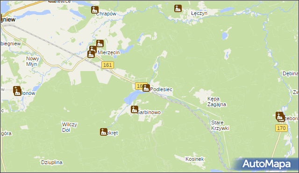299x173 pixels.
Task: Click the church icon at Sarbinowo
Action: tap(135, 109)
